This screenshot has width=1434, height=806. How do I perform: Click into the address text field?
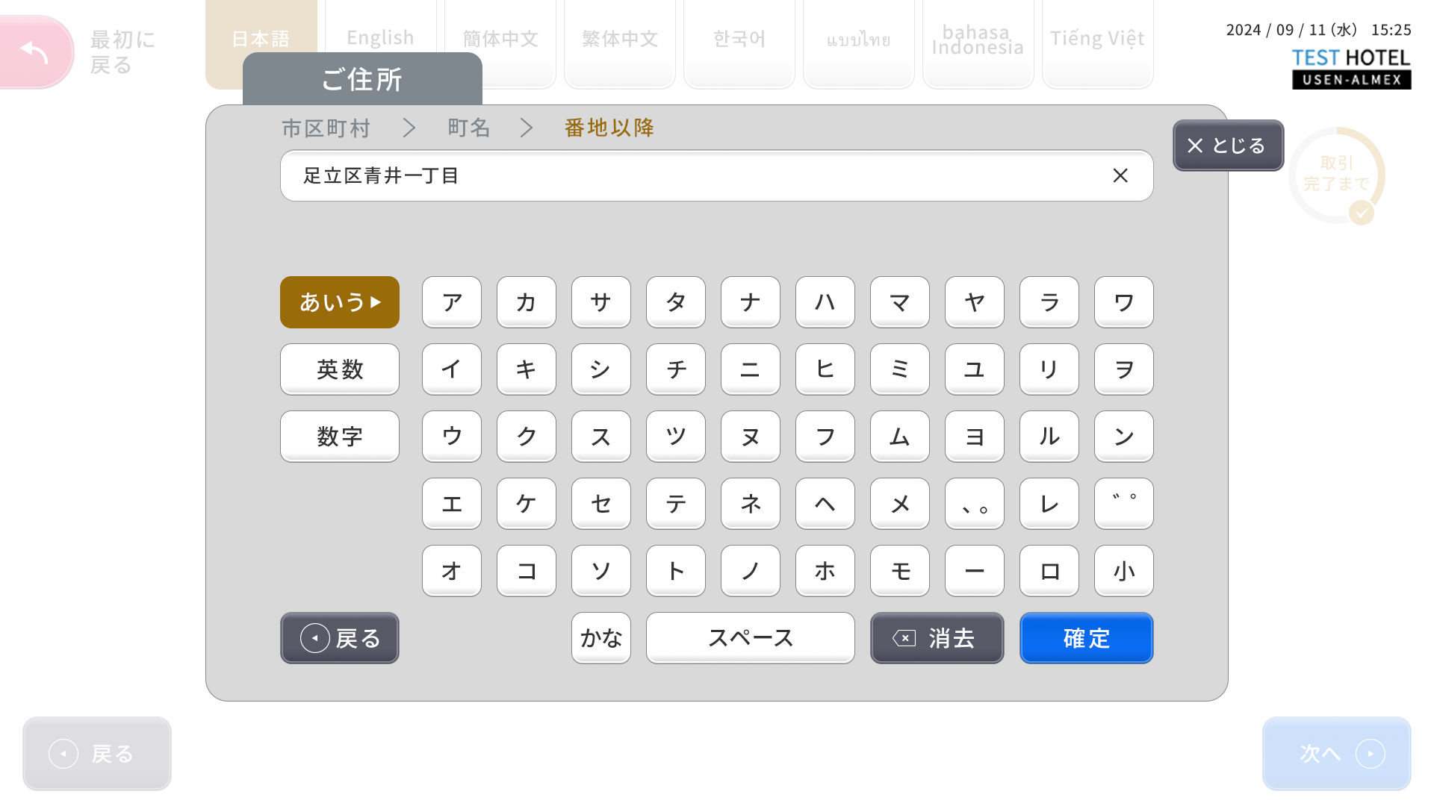(x=672, y=175)
